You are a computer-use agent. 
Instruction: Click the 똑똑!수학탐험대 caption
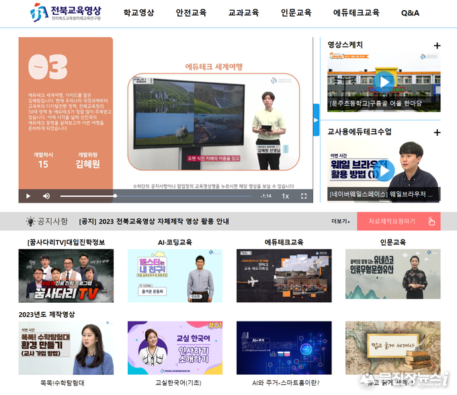point(63,383)
